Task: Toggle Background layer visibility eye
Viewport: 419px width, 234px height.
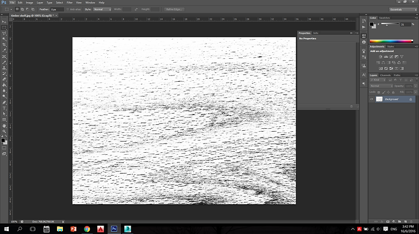Action: (371, 99)
